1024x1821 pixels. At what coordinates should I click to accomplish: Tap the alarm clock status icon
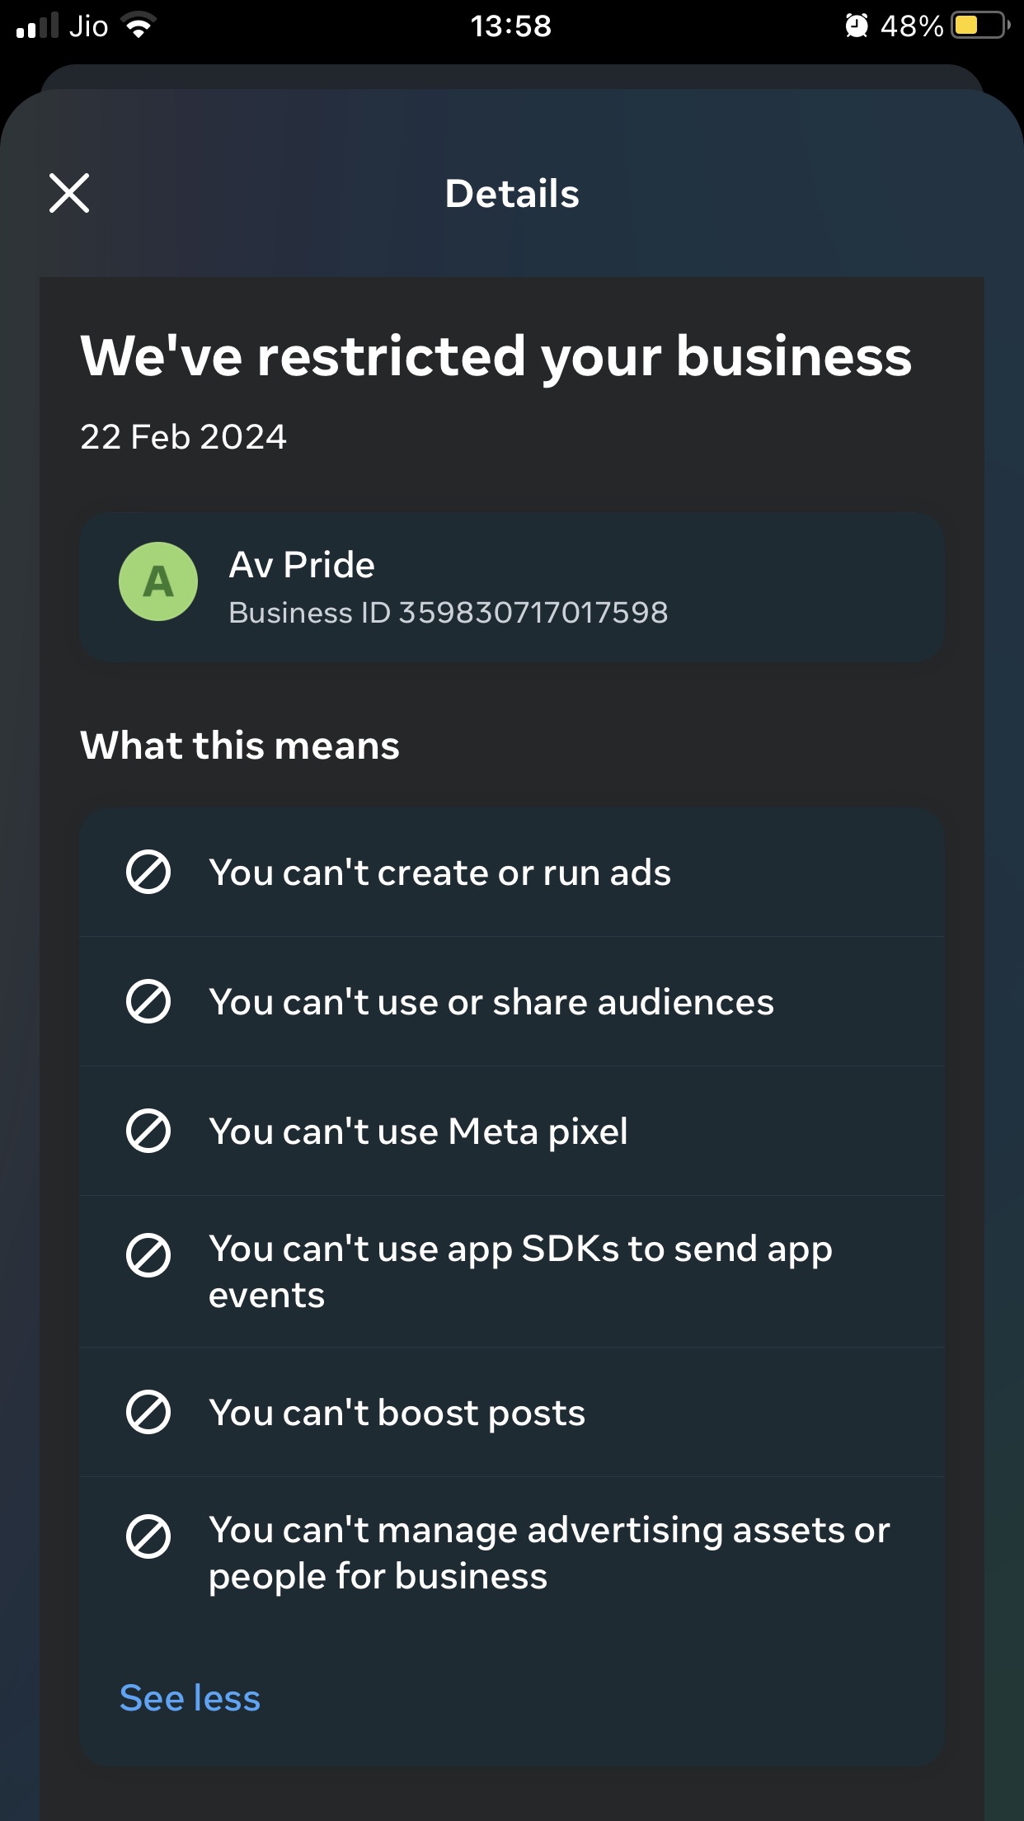tap(857, 26)
